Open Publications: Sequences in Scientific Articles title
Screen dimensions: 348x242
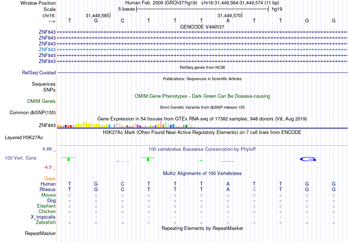click(x=202, y=79)
